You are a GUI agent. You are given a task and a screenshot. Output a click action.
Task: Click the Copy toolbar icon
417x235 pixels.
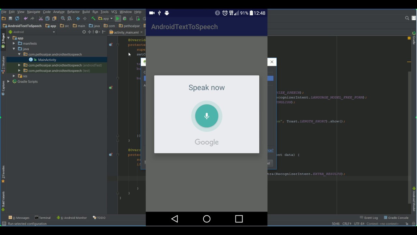coord(48,19)
